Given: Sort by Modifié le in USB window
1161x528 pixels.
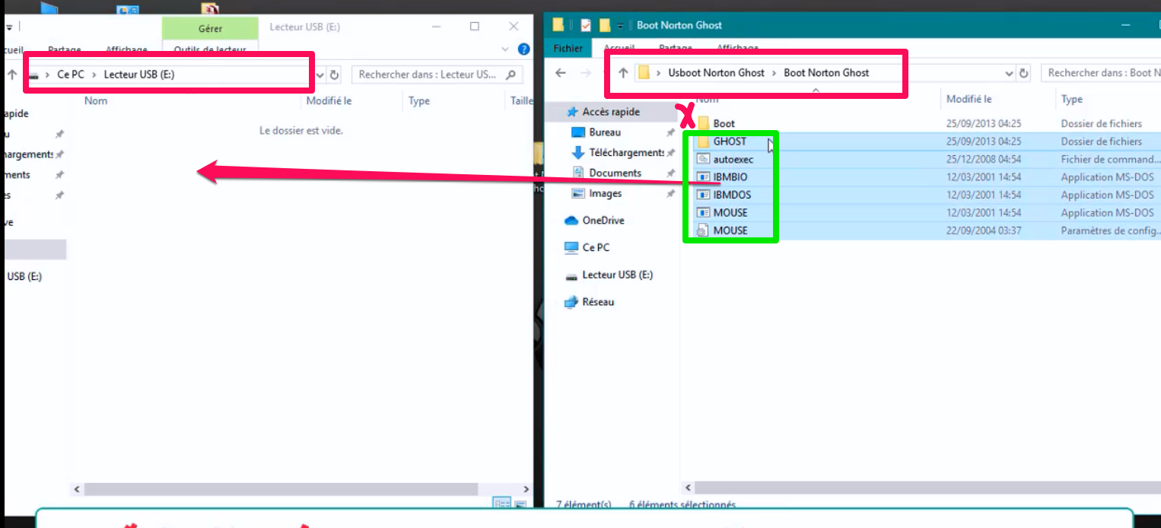Looking at the screenshot, I should tap(329, 100).
